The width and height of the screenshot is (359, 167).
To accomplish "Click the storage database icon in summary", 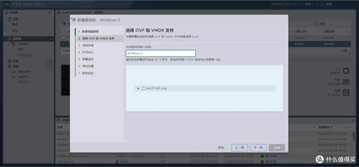I will click(x=346, y=93).
